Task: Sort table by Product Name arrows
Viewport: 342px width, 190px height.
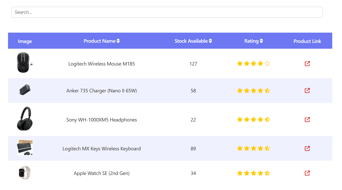Action: (x=118, y=41)
